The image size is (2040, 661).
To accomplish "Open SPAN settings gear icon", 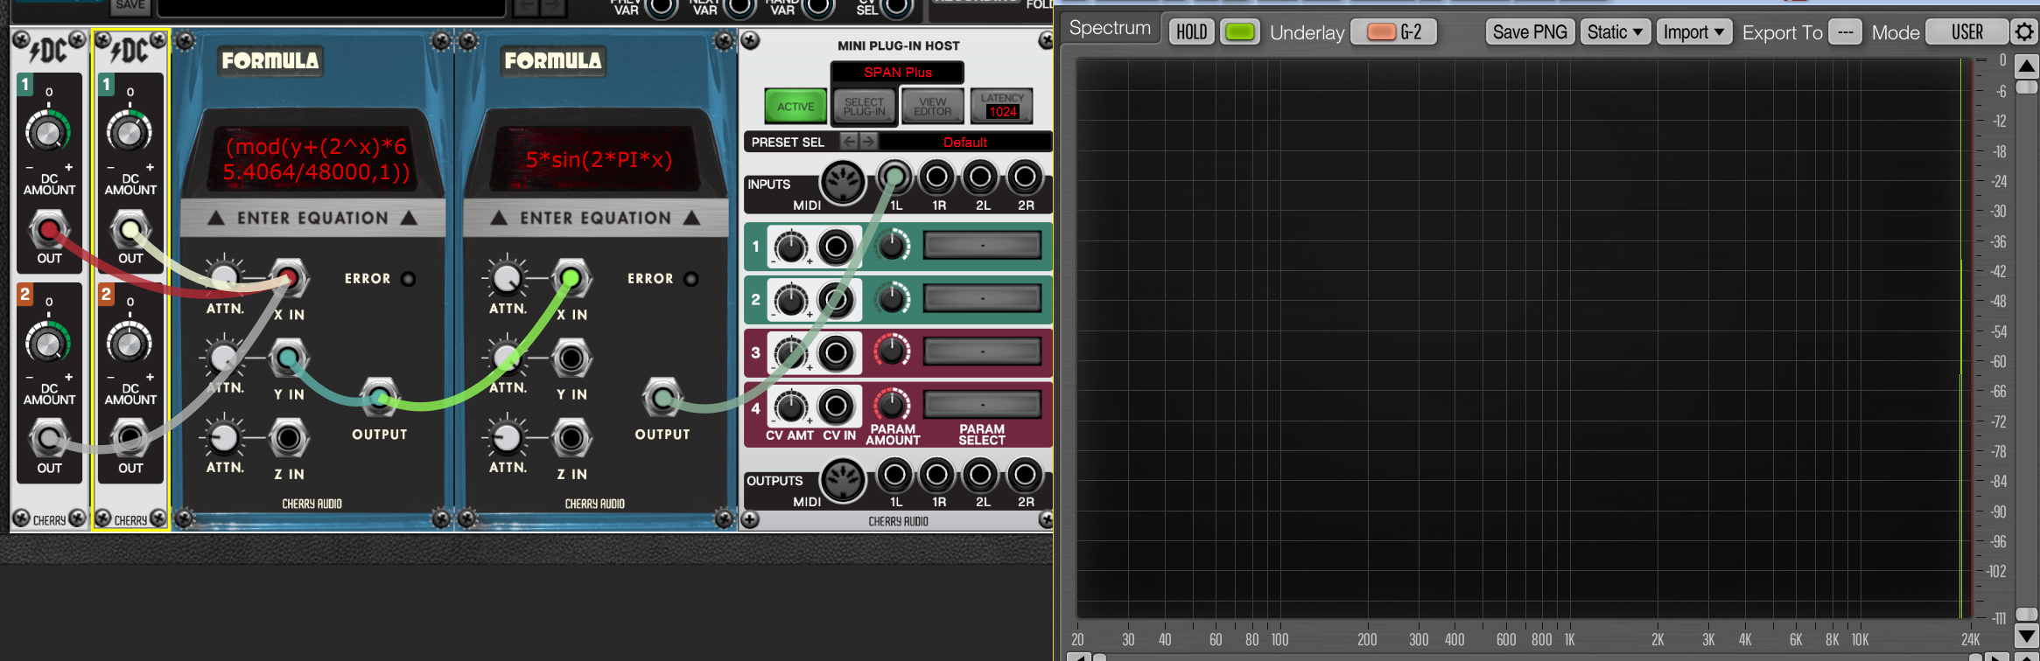I will pos(2024,32).
